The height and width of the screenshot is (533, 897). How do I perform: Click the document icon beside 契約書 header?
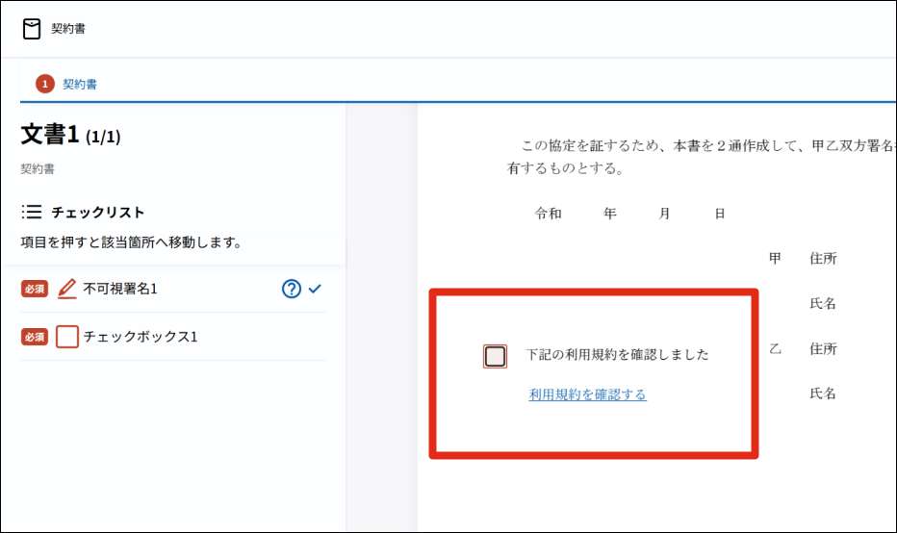(x=32, y=29)
